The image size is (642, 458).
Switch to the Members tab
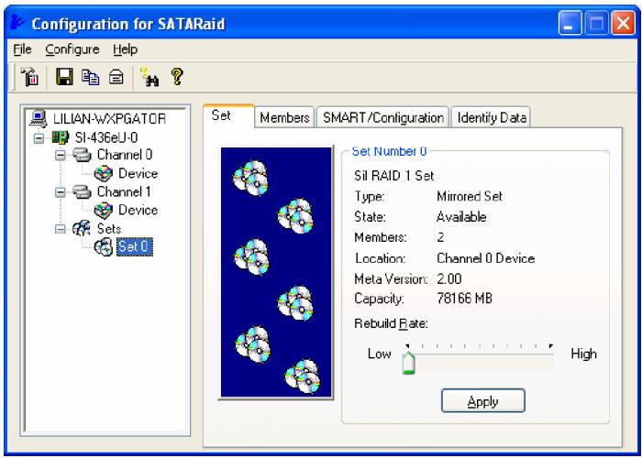point(284,118)
